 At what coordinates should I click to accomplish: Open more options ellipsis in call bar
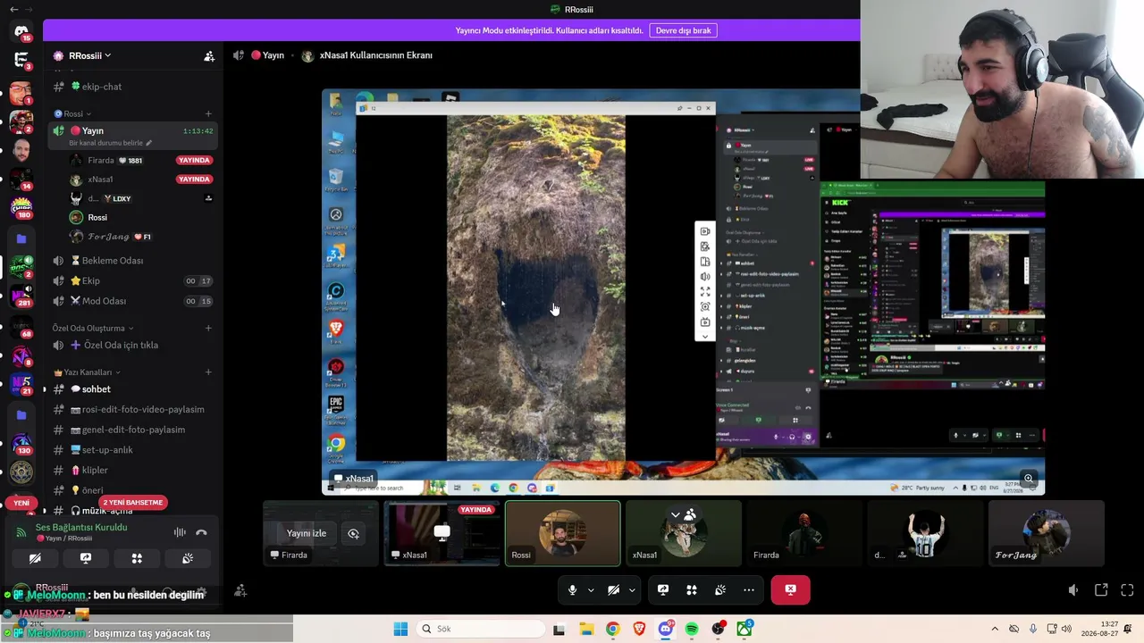point(749,589)
